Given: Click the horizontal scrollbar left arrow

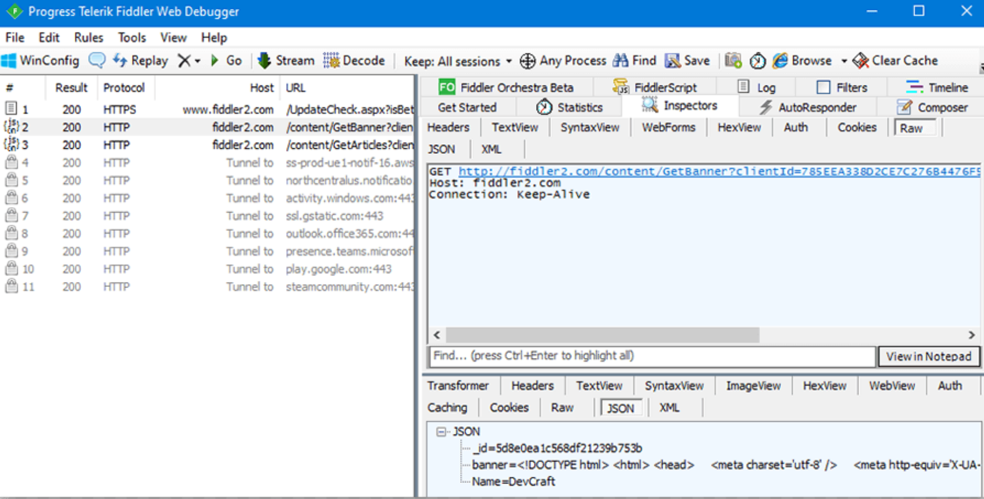Looking at the screenshot, I should pos(437,335).
